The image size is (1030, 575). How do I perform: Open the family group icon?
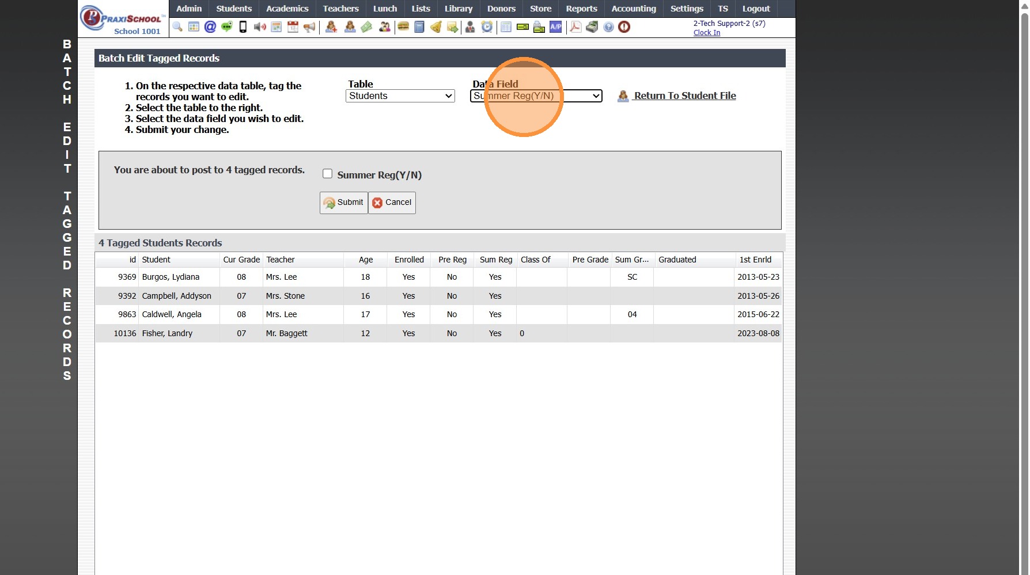(x=385, y=27)
